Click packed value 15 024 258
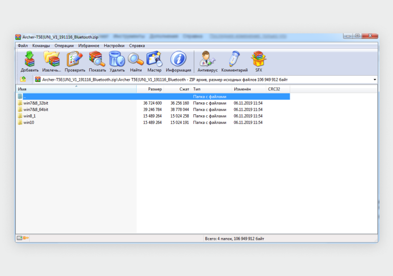This screenshot has width=393, height=276. [x=180, y=116]
